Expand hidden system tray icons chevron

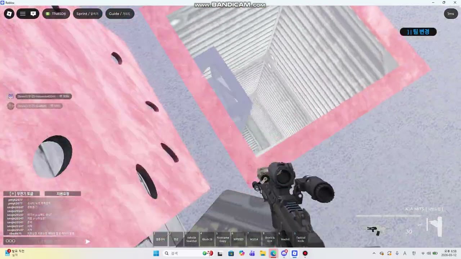pos(374,253)
